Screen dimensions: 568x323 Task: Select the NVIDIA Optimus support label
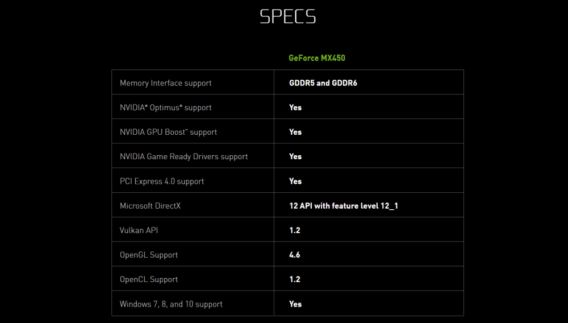165,107
